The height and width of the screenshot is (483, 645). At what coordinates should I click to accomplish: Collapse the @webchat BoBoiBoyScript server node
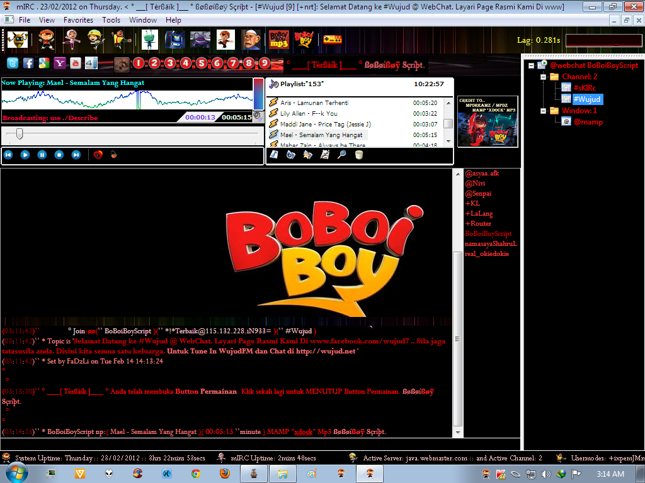tap(532, 65)
